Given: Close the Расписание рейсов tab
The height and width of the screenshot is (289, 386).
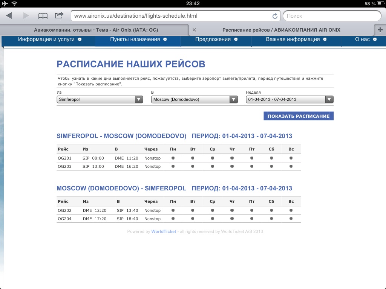Looking at the screenshot, I should (x=194, y=30).
